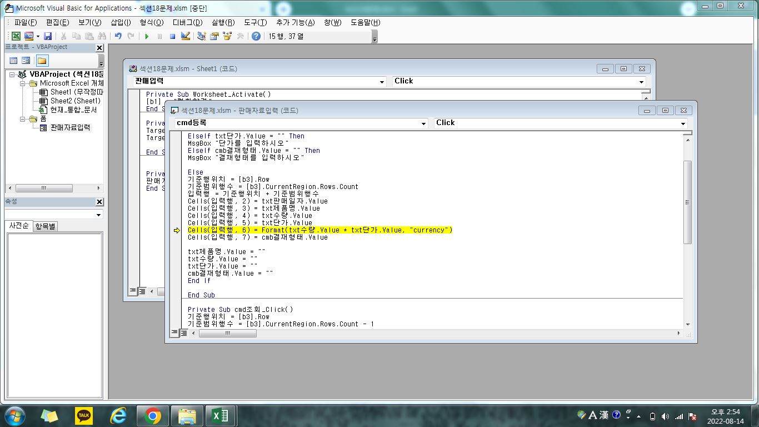Open Project Explorer from the toolbar
The image size is (759, 427).
201,36
